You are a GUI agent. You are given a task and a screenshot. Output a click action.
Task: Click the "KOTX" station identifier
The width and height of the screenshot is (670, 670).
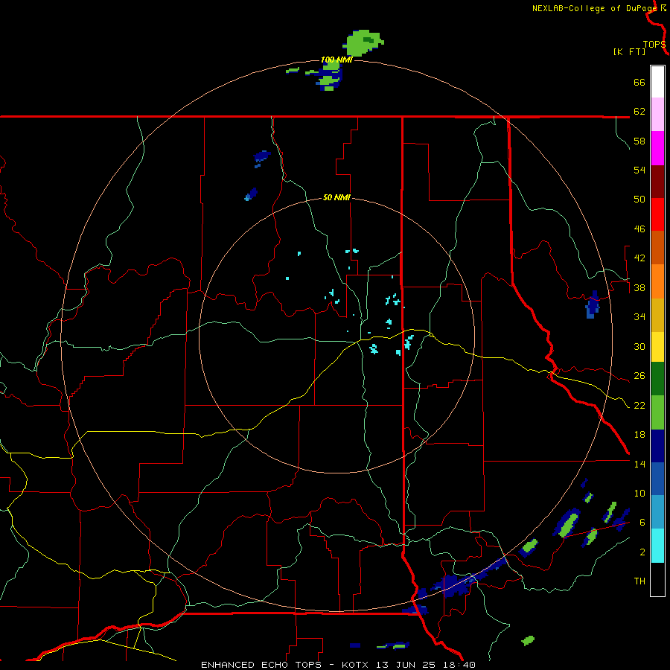click(x=357, y=665)
